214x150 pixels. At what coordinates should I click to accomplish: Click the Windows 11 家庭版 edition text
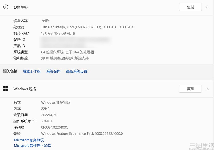coord(56,102)
